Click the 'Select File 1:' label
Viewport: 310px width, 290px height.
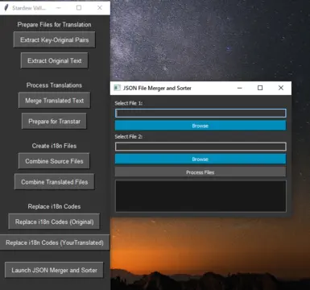point(128,103)
